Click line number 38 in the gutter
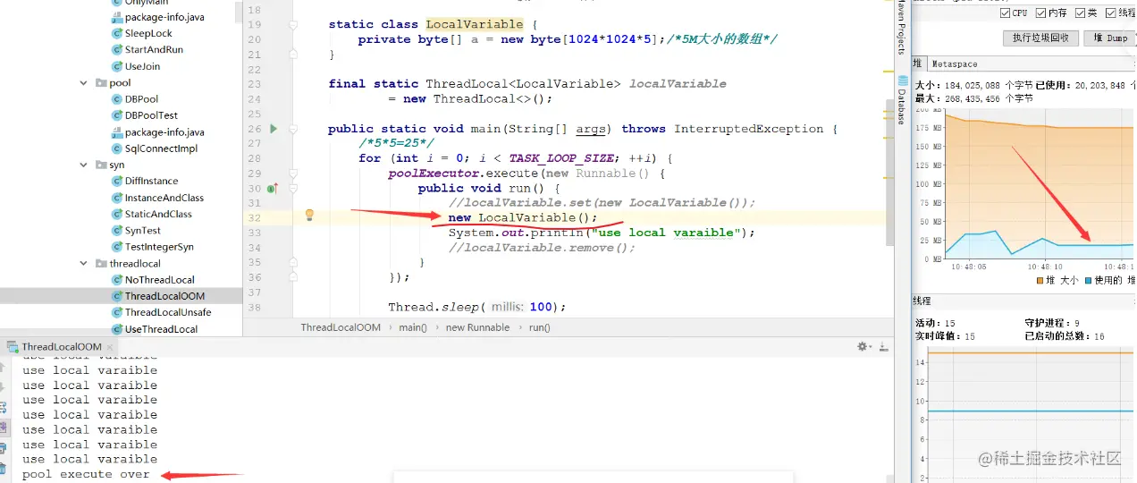The height and width of the screenshot is (483, 1137). coord(254,307)
